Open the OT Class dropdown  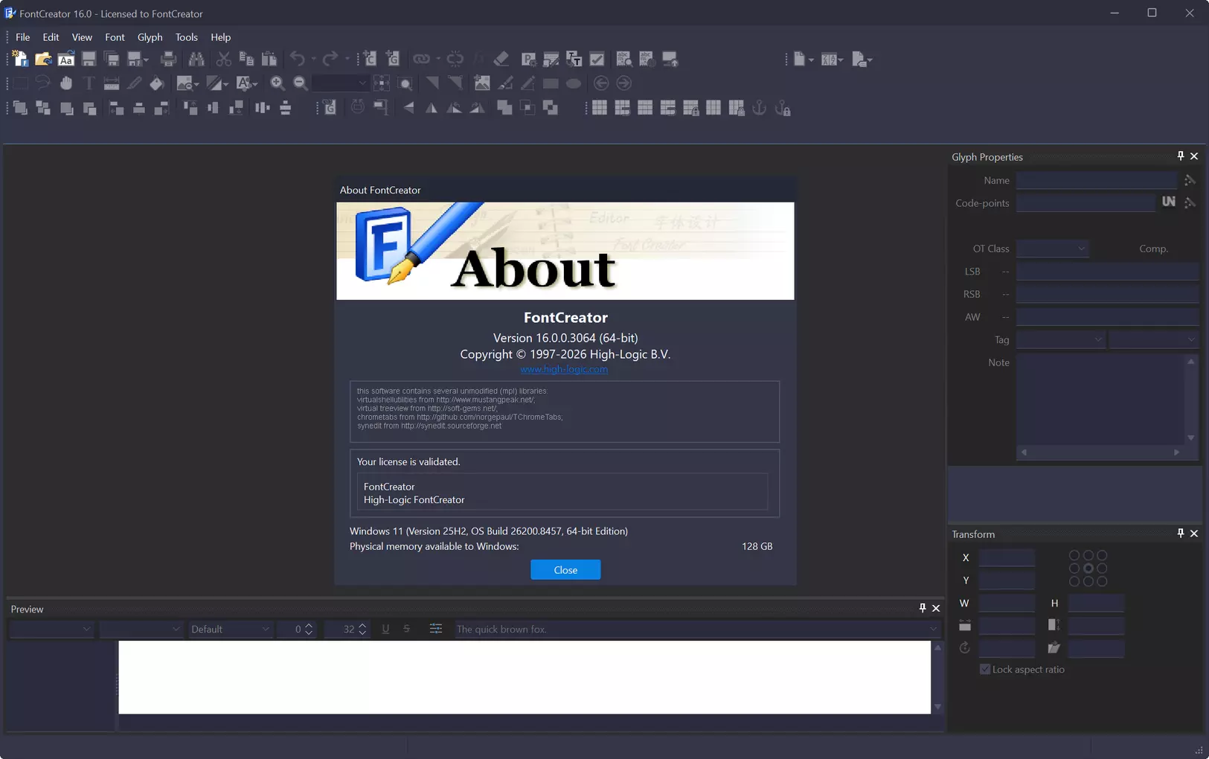tap(1052, 249)
